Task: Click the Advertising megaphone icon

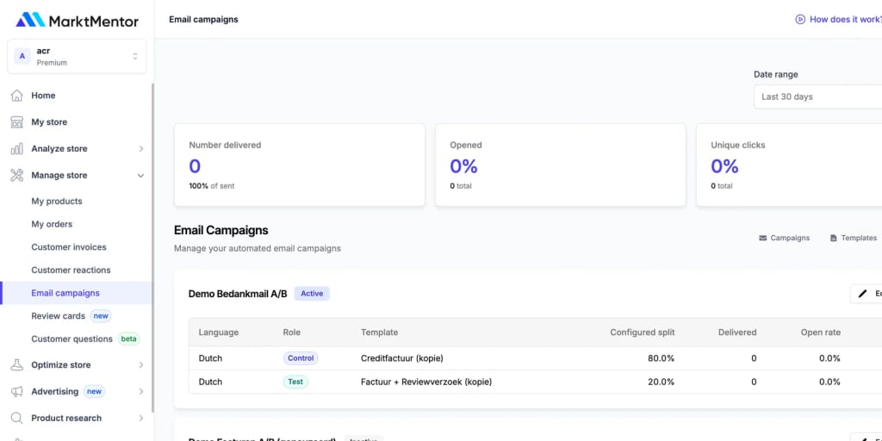Action: tap(17, 391)
